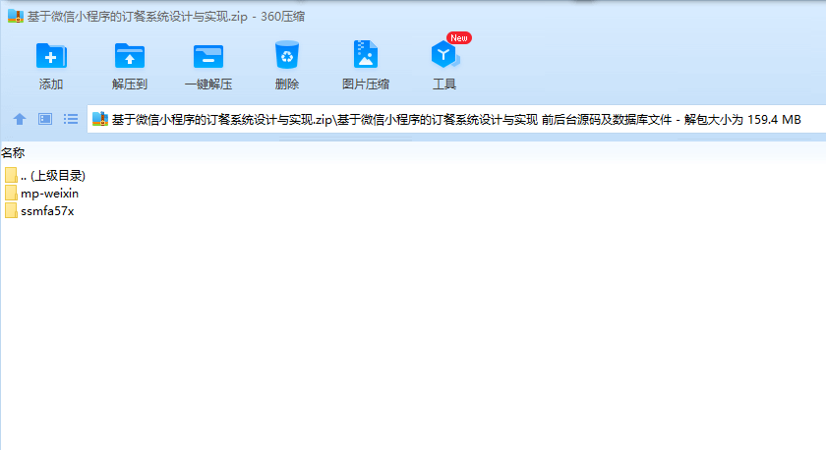Select the ssmfa57x folder
826x450 pixels.
click(40, 211)
